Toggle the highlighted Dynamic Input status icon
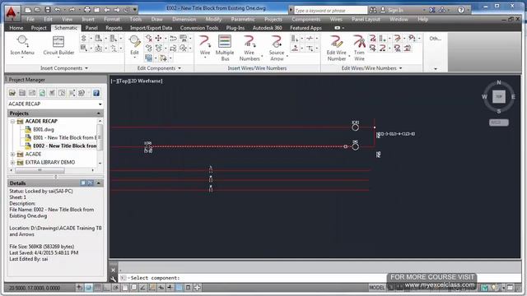Viewport: 527px width, 296px height. coord(179,288)
